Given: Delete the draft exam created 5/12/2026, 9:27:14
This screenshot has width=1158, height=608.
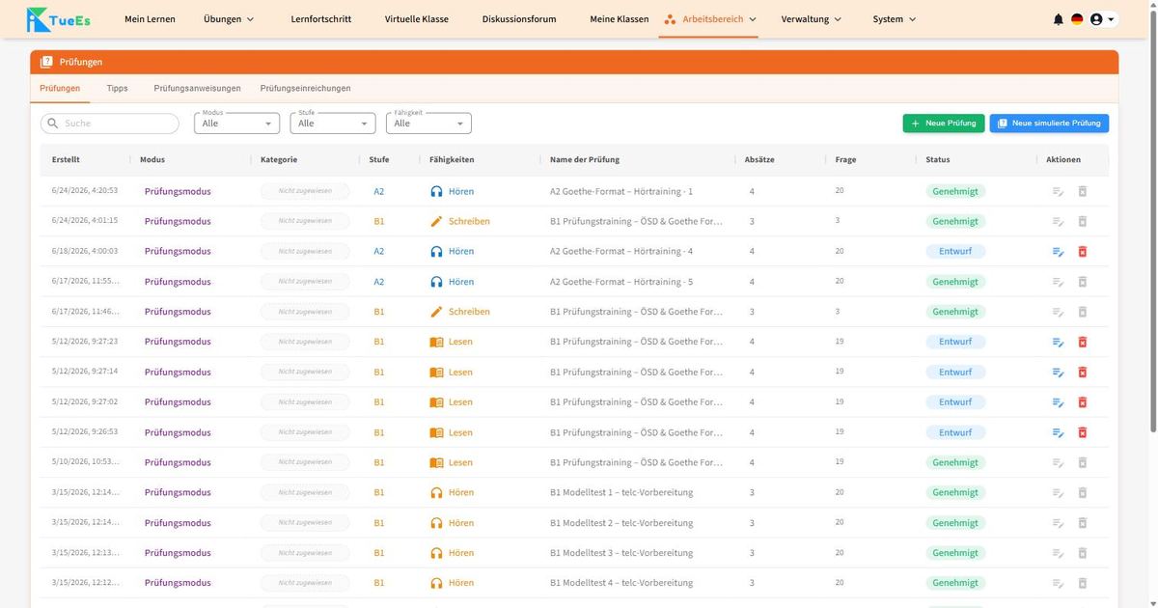Looking at the screenshot, I should coord(1082,373).
